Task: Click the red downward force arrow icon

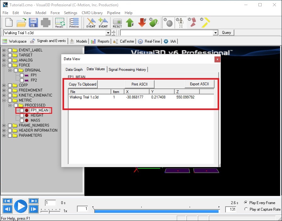Action: (142, 23)
